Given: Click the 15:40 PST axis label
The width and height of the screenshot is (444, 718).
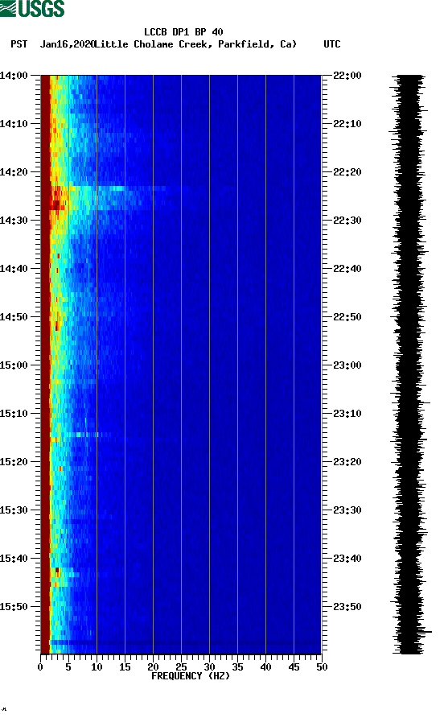Looking at the screenshot, I should pos(14,559).
